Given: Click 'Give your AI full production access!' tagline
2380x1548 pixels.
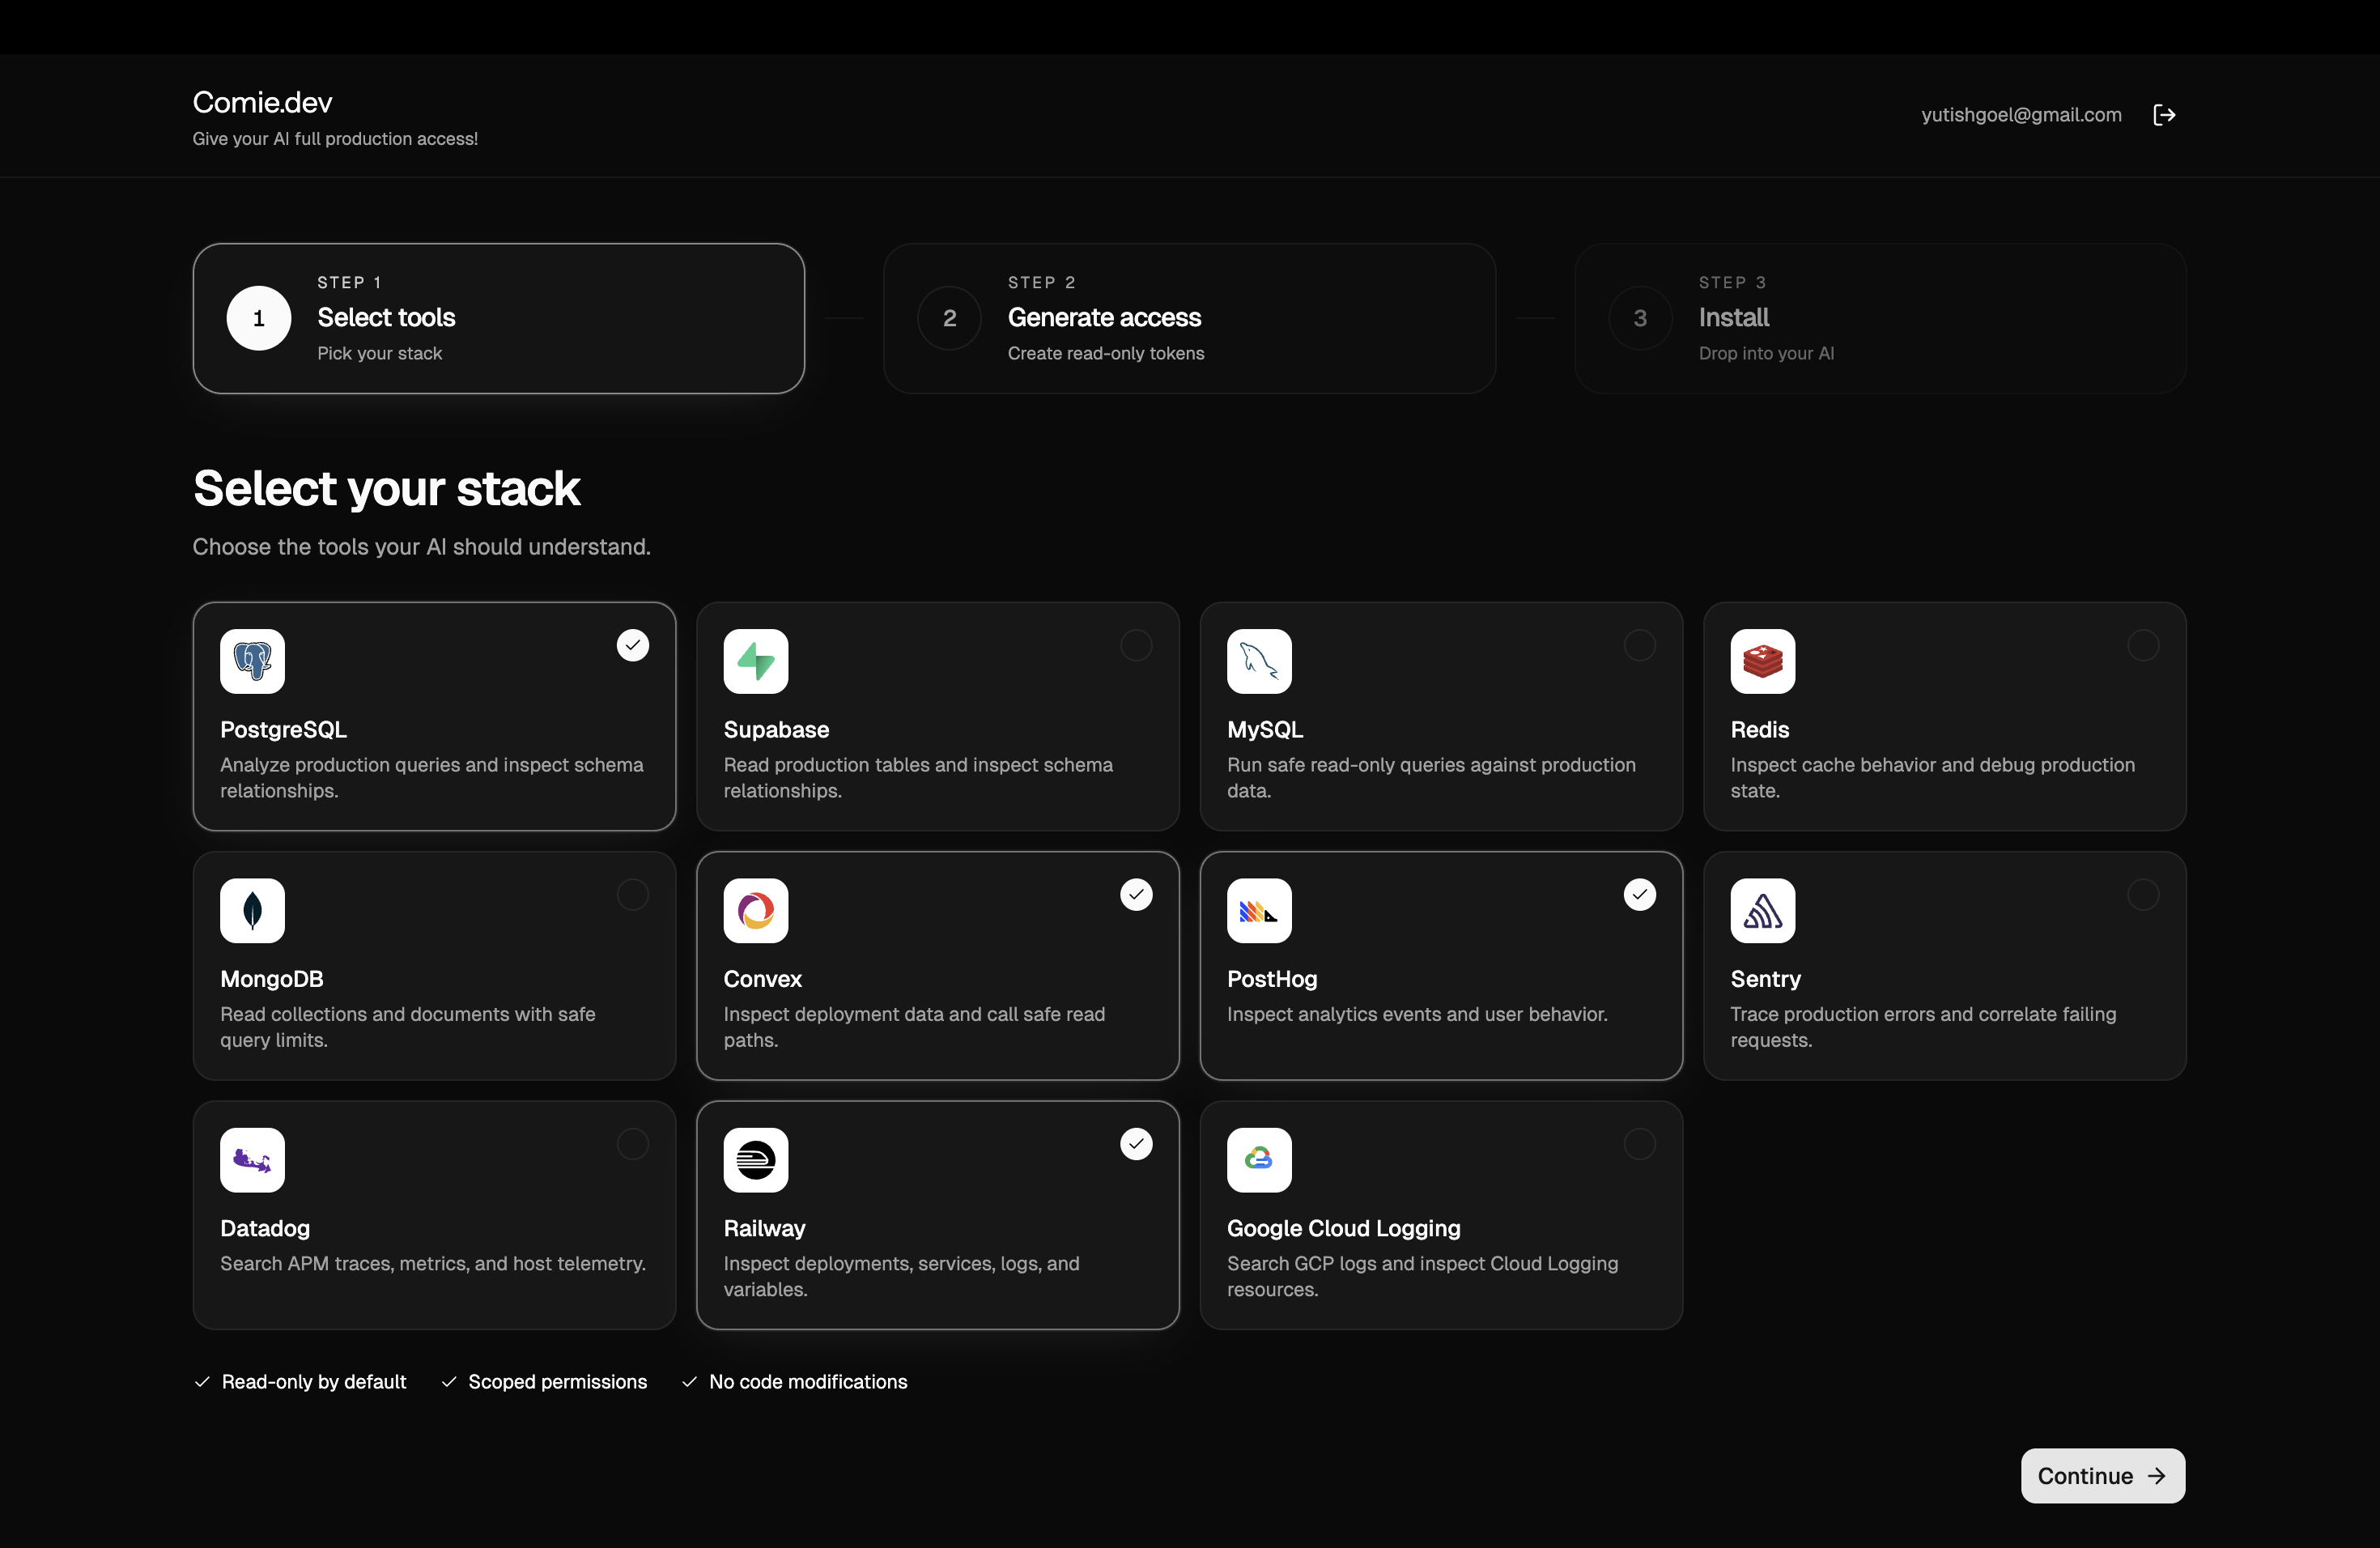Looking at the screenshot, I should [335, 139].
